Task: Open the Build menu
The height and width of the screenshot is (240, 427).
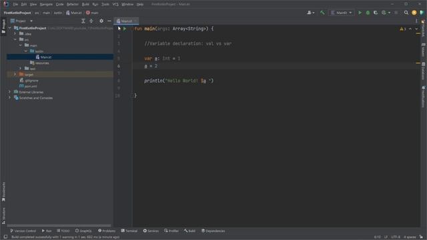Action: (x=85, y=5)
